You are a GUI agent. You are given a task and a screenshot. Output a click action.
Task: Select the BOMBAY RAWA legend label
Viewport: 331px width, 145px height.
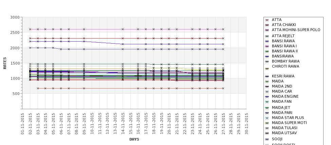[x=286, y=61]
